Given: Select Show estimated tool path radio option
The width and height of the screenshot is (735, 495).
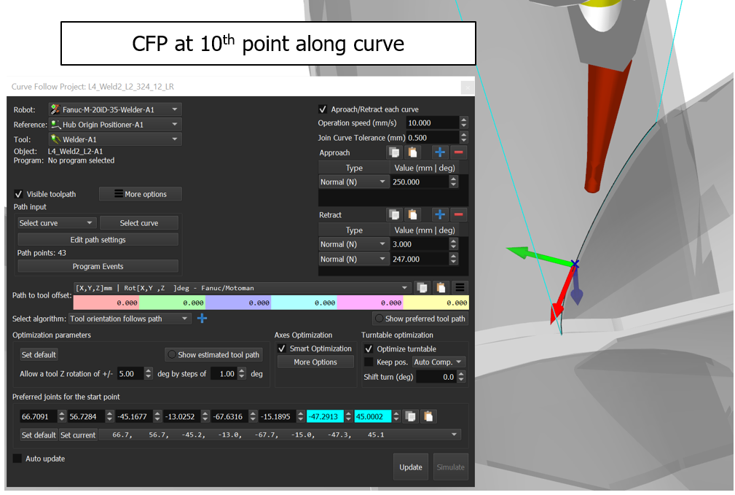Looking at the screenshot, I should (171, 355).
